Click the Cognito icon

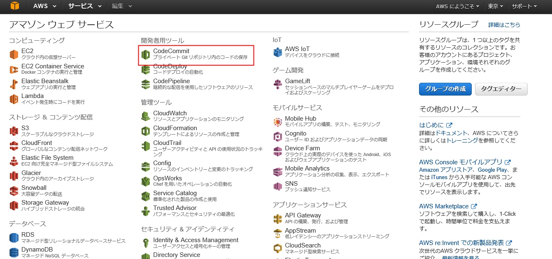point(277,136)
